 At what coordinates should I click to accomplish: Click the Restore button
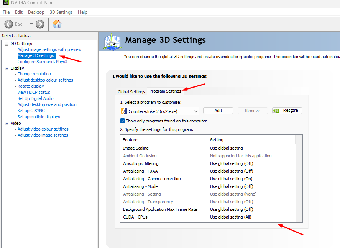coord(287,111)
